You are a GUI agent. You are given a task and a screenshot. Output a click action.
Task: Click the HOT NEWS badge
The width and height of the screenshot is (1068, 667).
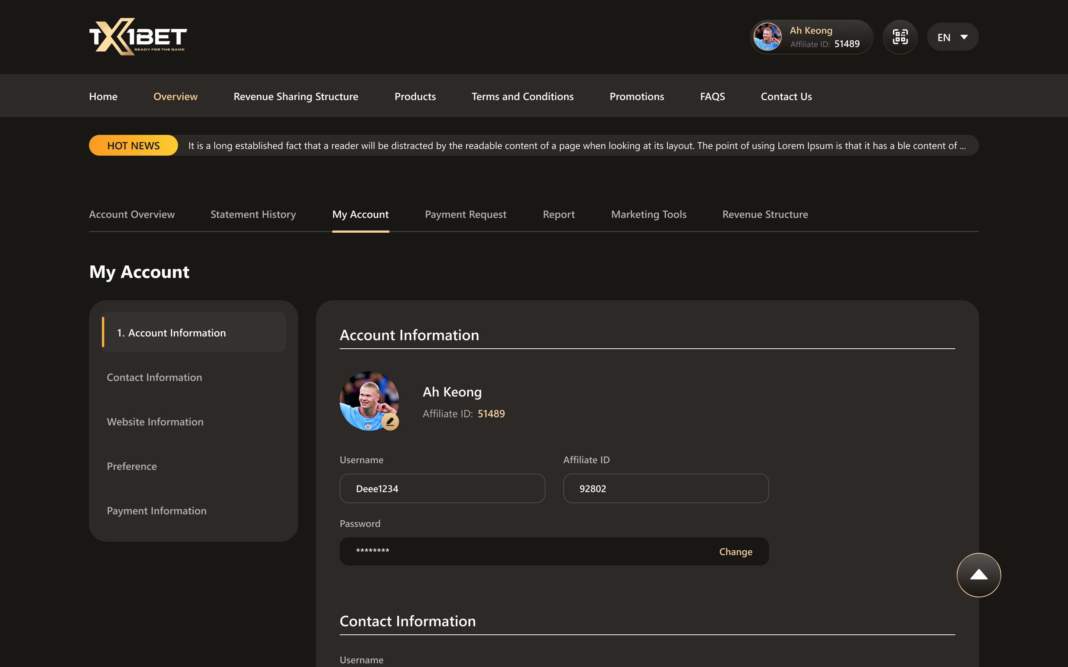pos(133,146)
